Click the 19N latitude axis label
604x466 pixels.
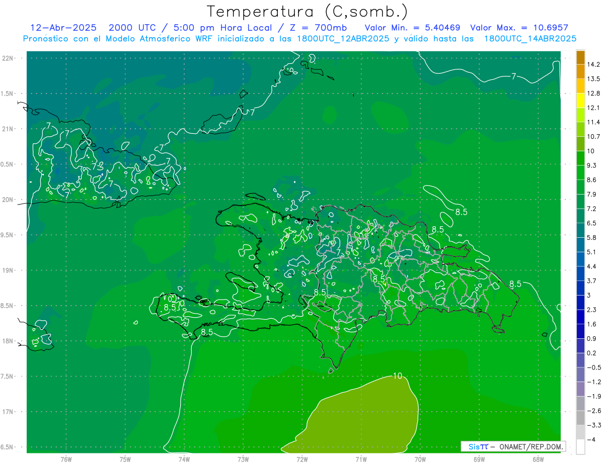coord(8,270)
